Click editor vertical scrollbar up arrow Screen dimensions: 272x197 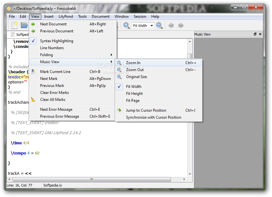point(190,42)
